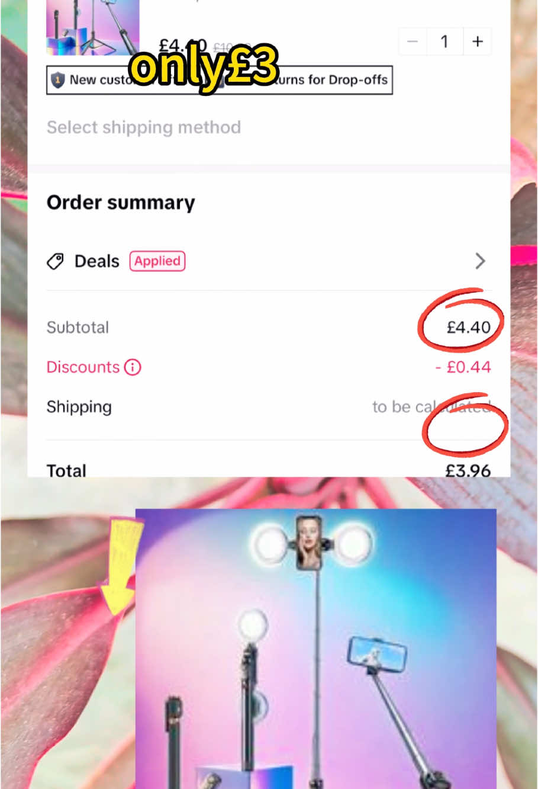This screenshot has width=538, height=789.
Task: Click the Subtotal amount £4.40
Action: click(x=468, y=328)
